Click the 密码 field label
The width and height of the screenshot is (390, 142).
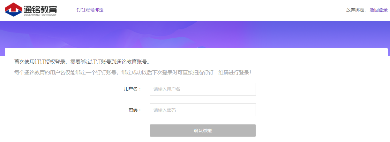[133, 110]
